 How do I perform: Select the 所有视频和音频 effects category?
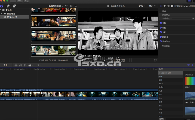[x=170, y=73]
